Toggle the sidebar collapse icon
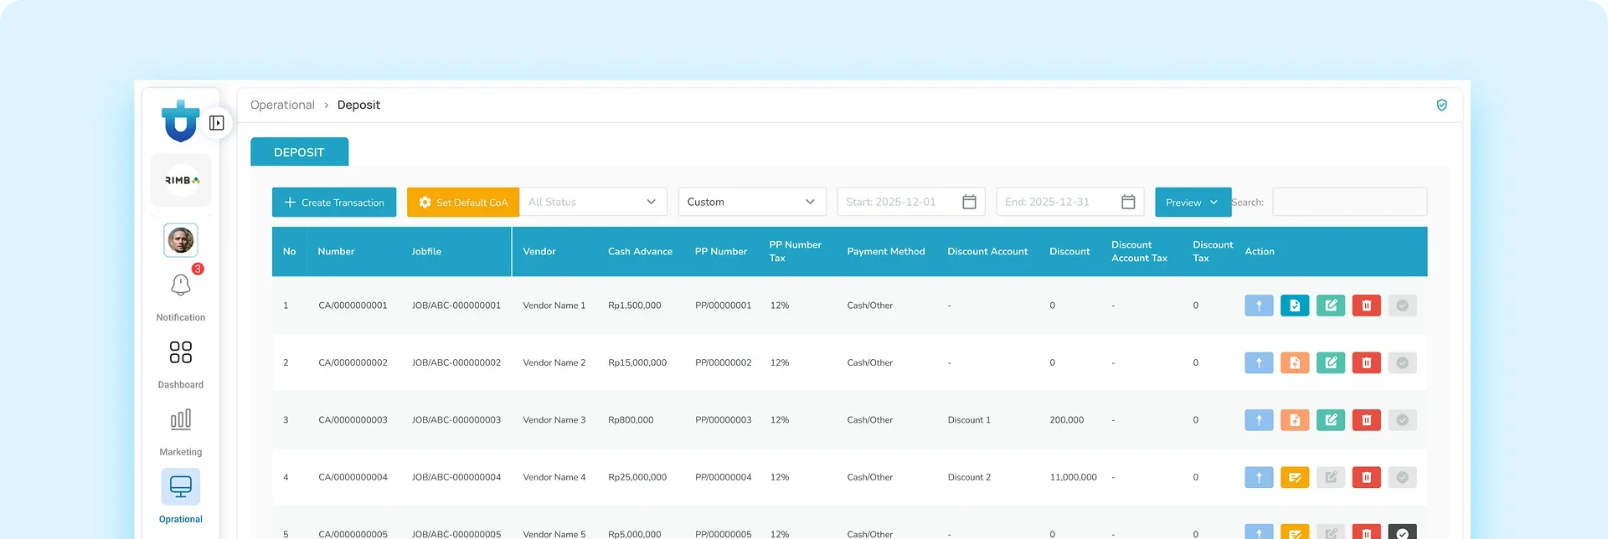This screenshot has width=1608, height=539. coord(217,123)
